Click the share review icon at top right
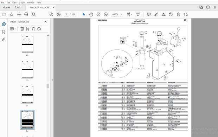Screen dimensions: 218x137 (201, 7)
